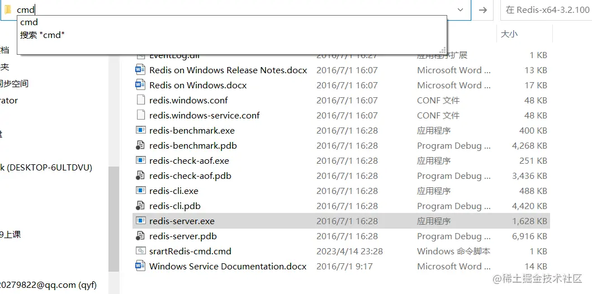The image size is (592, 294).
Task: Click the redis-cli.exe file icon
Action: coord(140,191)
